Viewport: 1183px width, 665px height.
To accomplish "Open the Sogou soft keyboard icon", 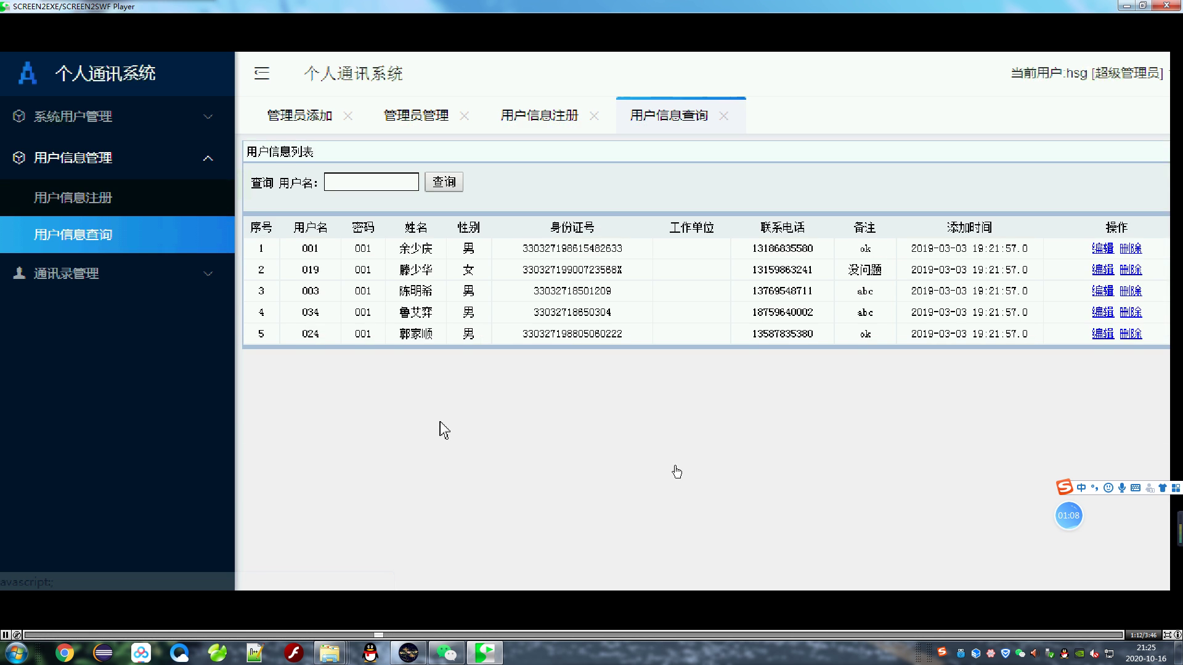I will (x=1136, y=488).
